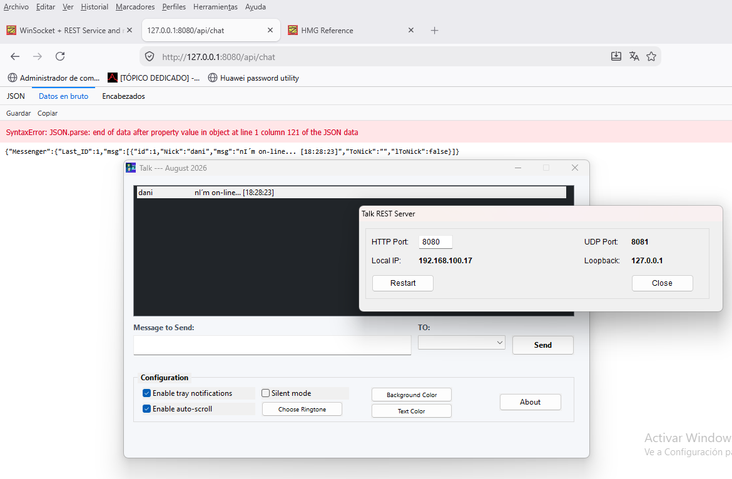Click the Message to Send text box
This screenshot has width=732, height=479.
(272, 345)
